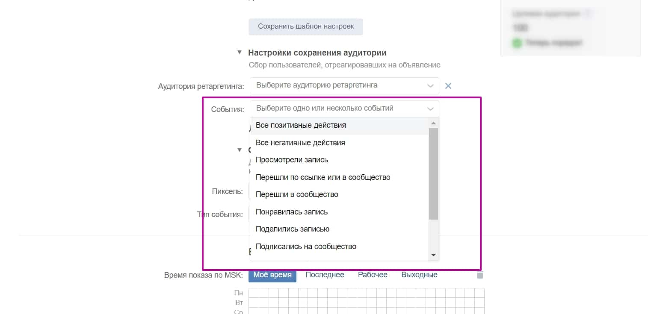Choose Понравилась запись event
This screenshot has height=314, width=648.
pyautogui.click(x=339, y=212)
